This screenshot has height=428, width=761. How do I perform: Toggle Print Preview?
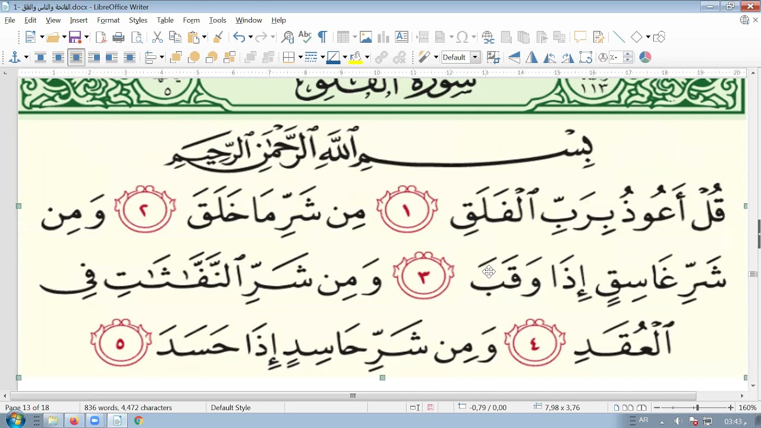pos(137,37)
